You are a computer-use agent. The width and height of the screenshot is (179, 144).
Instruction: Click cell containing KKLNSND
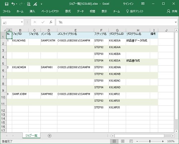[x=117, y=89]
